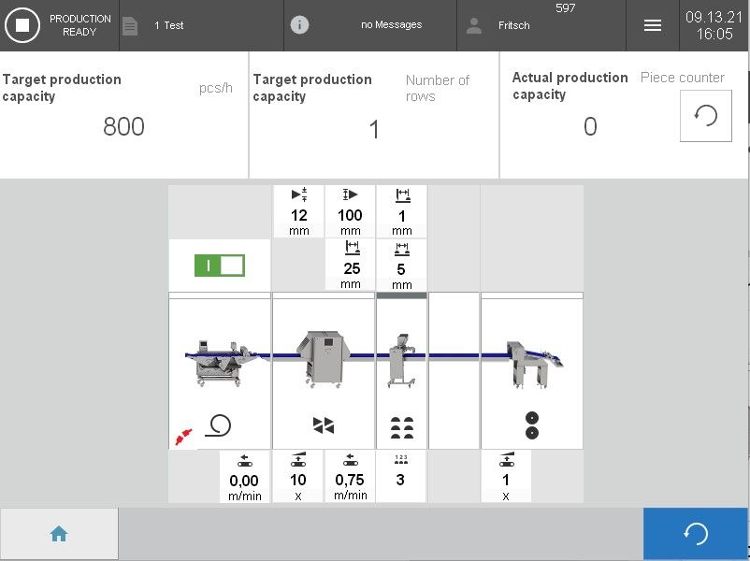The height and width of the screenshot is (561, 750).
Task: Click the Fritsch user account icon
Action: point(474,25)
